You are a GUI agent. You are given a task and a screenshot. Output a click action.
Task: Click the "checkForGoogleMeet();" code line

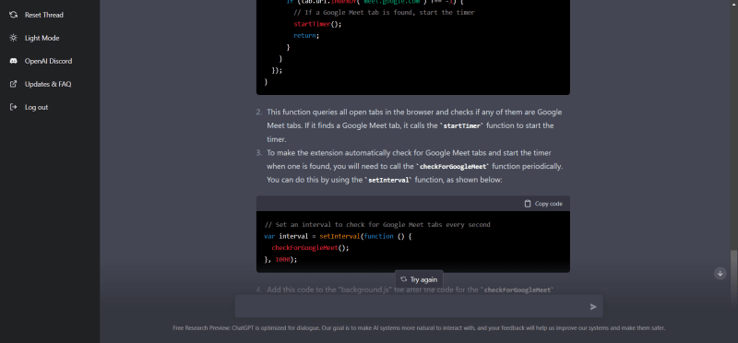[x=310, y=247]
